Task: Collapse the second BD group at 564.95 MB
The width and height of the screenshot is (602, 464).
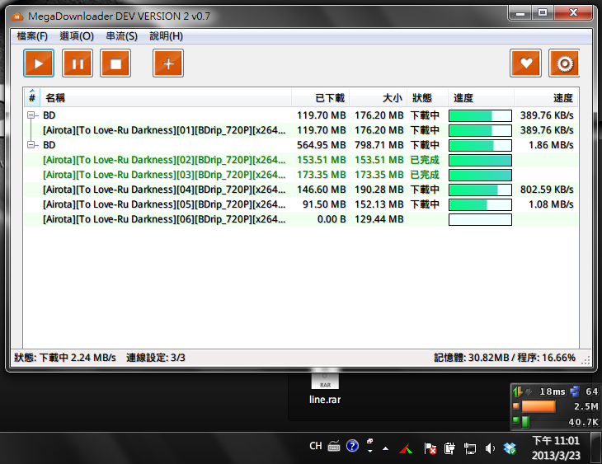Action: click(x=31, y=145)
